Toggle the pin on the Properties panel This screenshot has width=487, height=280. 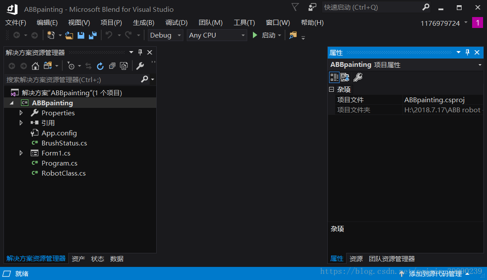click(x=467, y=52)
